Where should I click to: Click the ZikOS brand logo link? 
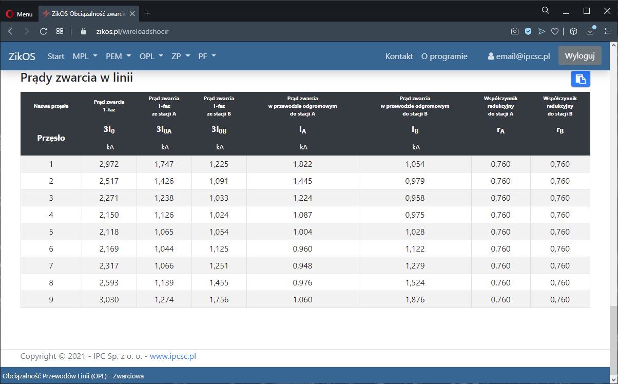[22, 56]
